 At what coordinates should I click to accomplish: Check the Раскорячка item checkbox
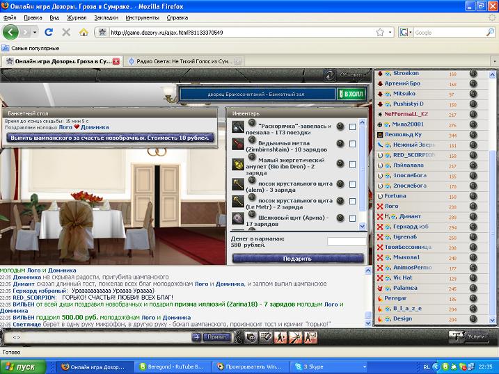[x=352, y=127]
